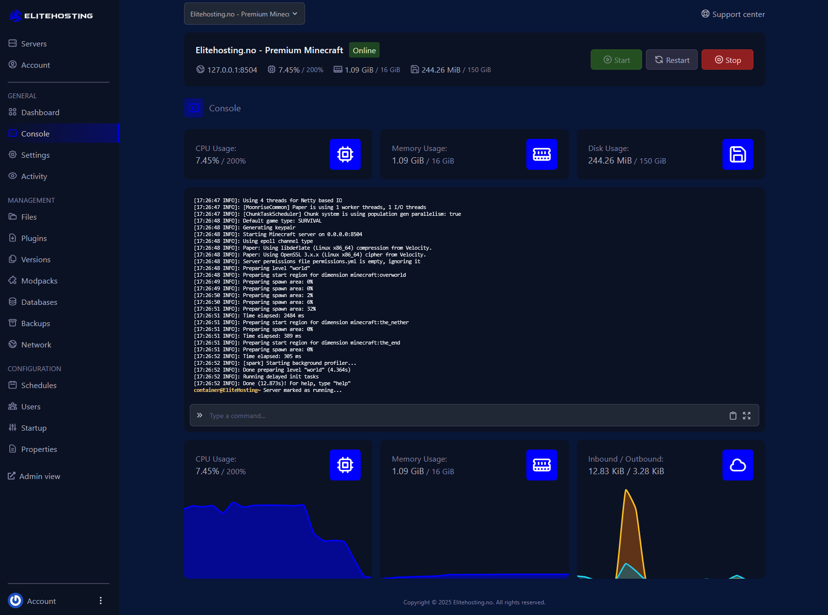Select Console in the sidebar
Image resolution: width=828 pixels, height=615 pixels.
click(59, 134)
